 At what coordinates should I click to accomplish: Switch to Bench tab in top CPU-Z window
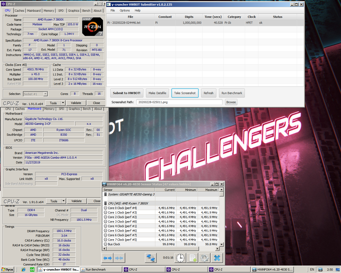86,11
